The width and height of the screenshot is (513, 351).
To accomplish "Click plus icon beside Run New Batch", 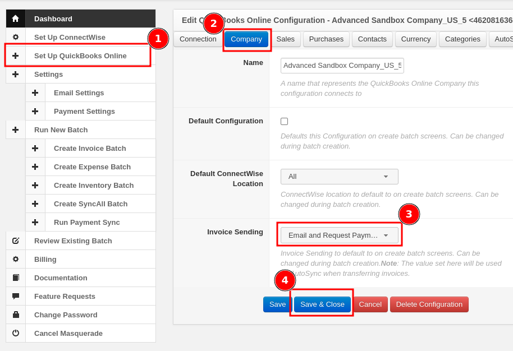I will pos(15,130).
